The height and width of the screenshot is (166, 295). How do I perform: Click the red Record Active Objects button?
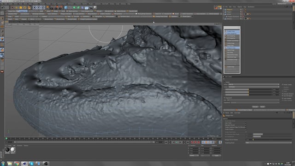tap(192, 142)
